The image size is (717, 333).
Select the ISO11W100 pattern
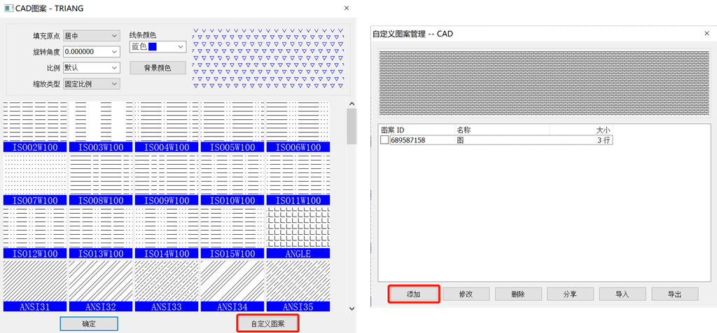tap(298, 179)
